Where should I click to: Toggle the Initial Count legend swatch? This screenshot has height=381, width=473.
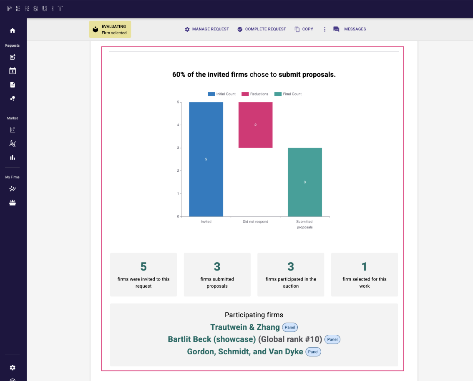click(x=211, y=94)
